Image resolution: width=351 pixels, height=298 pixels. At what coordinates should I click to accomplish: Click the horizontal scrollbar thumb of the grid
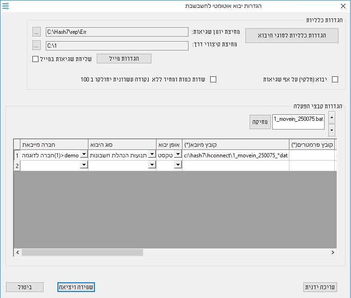pyautogui.click(x=82, y=252)
